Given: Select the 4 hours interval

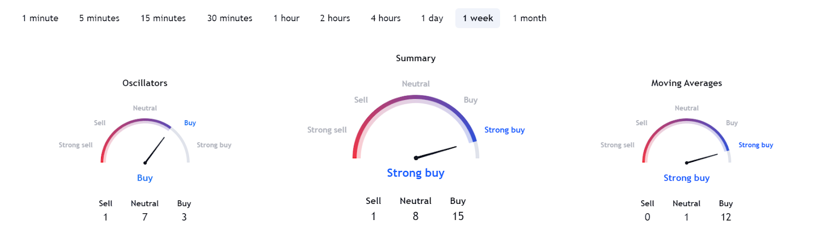Looking at the screenshot, I should [x=385, y=18].
